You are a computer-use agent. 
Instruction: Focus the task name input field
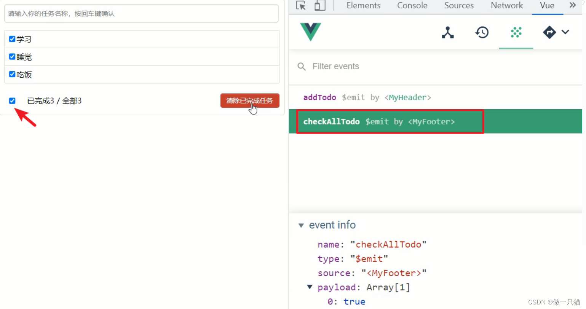coord(141,14)
